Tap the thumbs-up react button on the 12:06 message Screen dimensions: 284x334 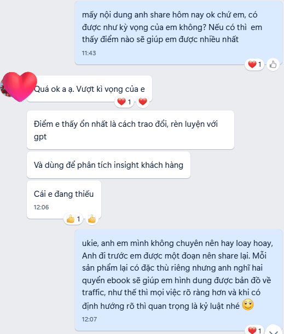[92, 219]
